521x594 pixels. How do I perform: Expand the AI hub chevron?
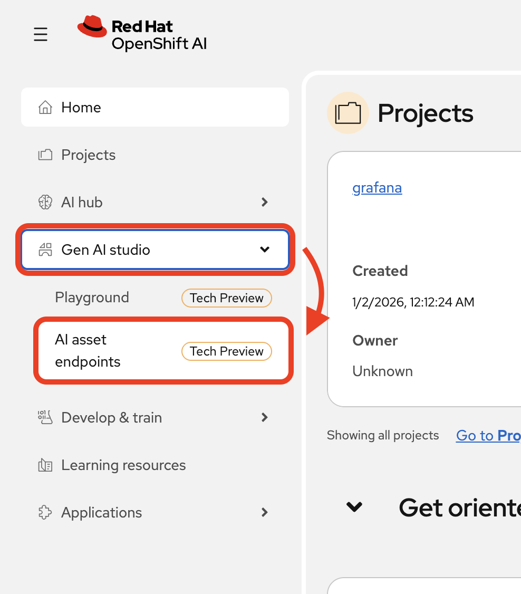pos(265,202)
